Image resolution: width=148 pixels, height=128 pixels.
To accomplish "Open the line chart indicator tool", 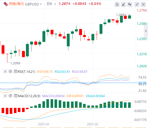I will point(117,4).
